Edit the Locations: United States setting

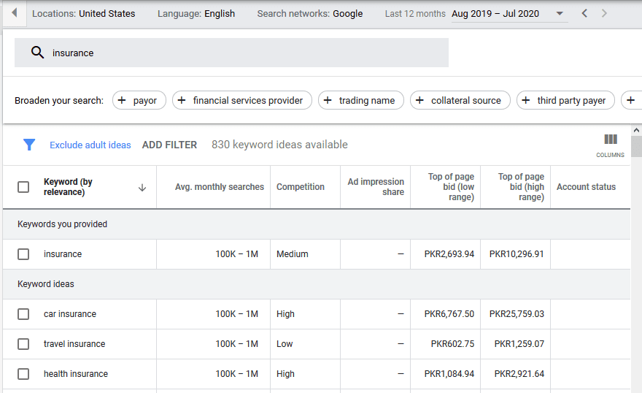coord(83,14)
